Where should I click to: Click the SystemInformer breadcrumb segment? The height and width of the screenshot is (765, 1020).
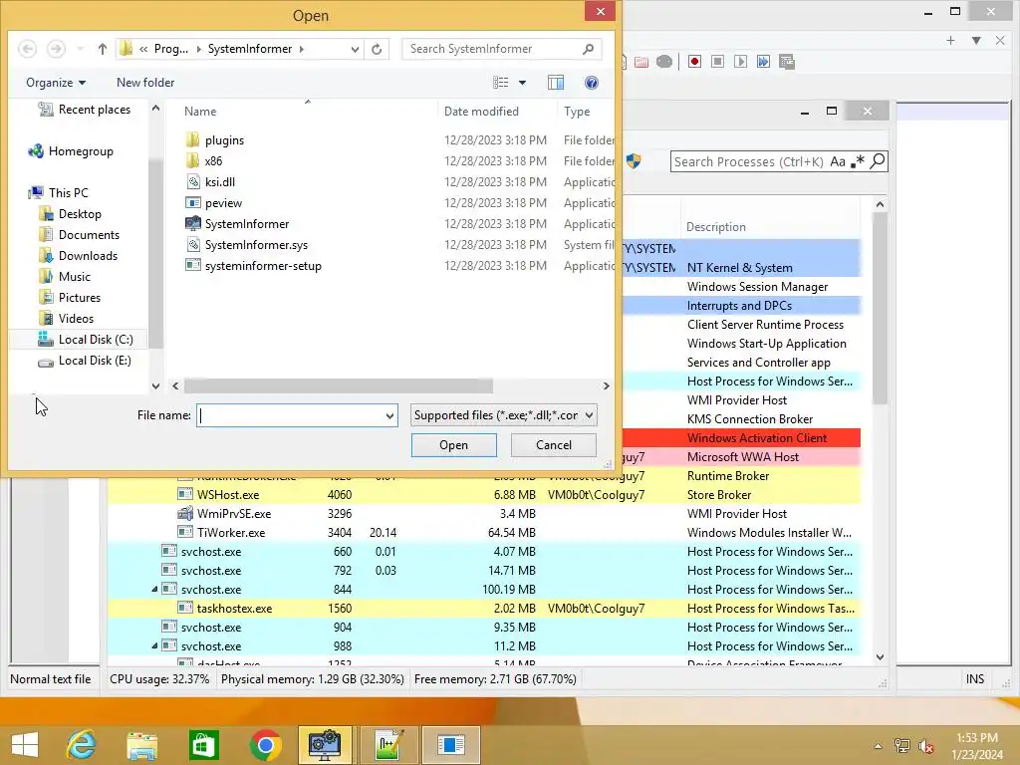(x=250, y=49)
